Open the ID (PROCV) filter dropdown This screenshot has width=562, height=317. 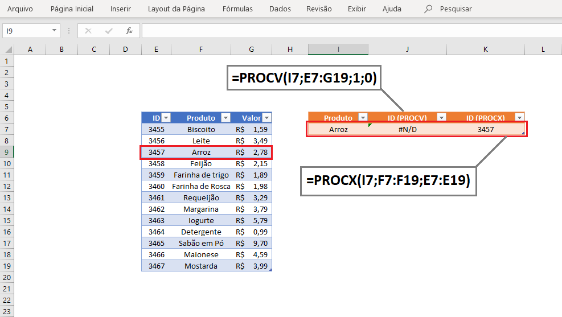(x=442, y=117)
